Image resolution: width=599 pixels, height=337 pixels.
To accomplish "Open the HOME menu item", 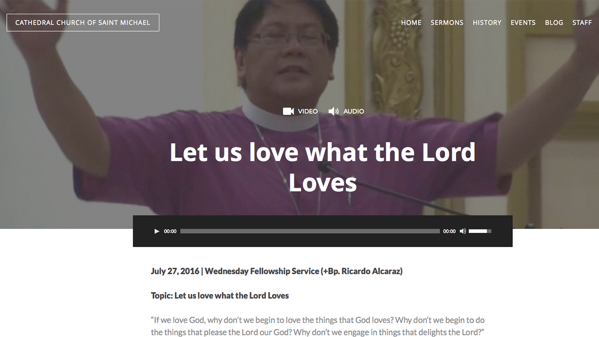I will coord(411,22).
